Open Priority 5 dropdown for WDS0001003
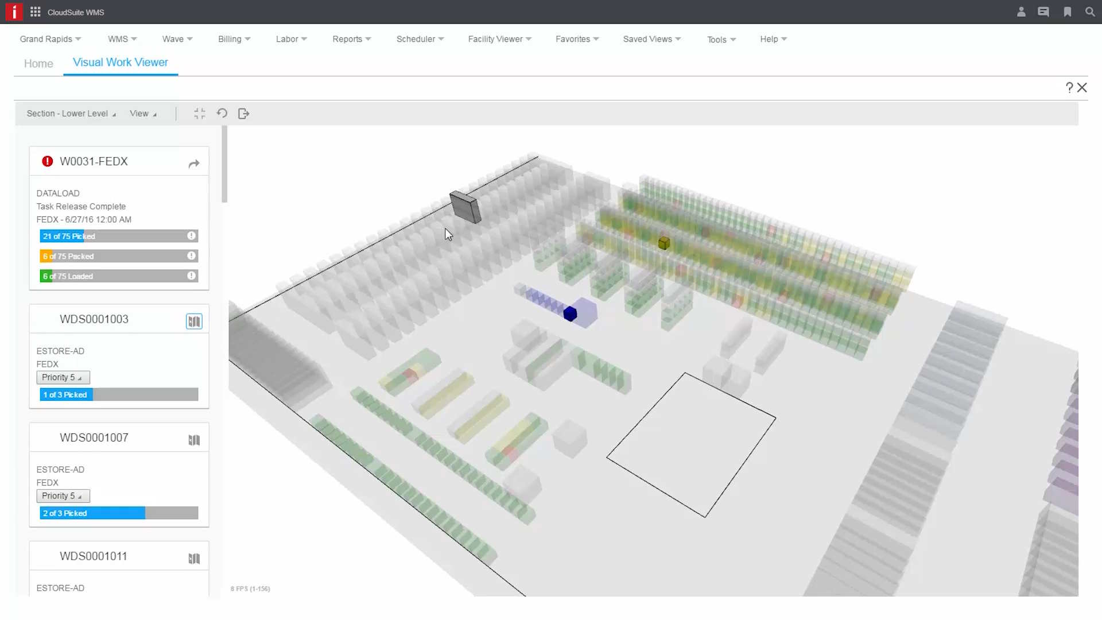 click(63, 377)
